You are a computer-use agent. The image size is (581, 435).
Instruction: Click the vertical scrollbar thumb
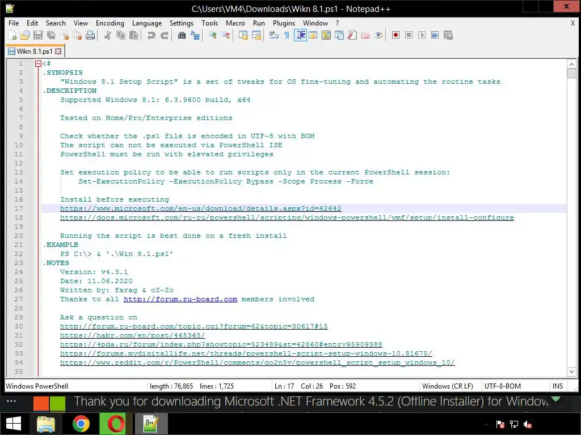(x=571, y=73)
